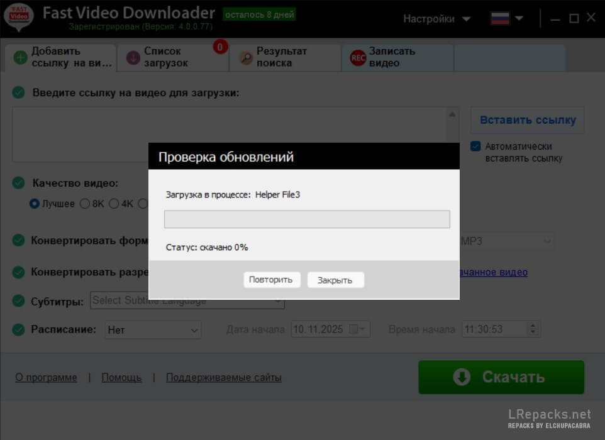Click the update download progress bar
This screenshot has height=440, width=605.
click(x=307, y=219)
